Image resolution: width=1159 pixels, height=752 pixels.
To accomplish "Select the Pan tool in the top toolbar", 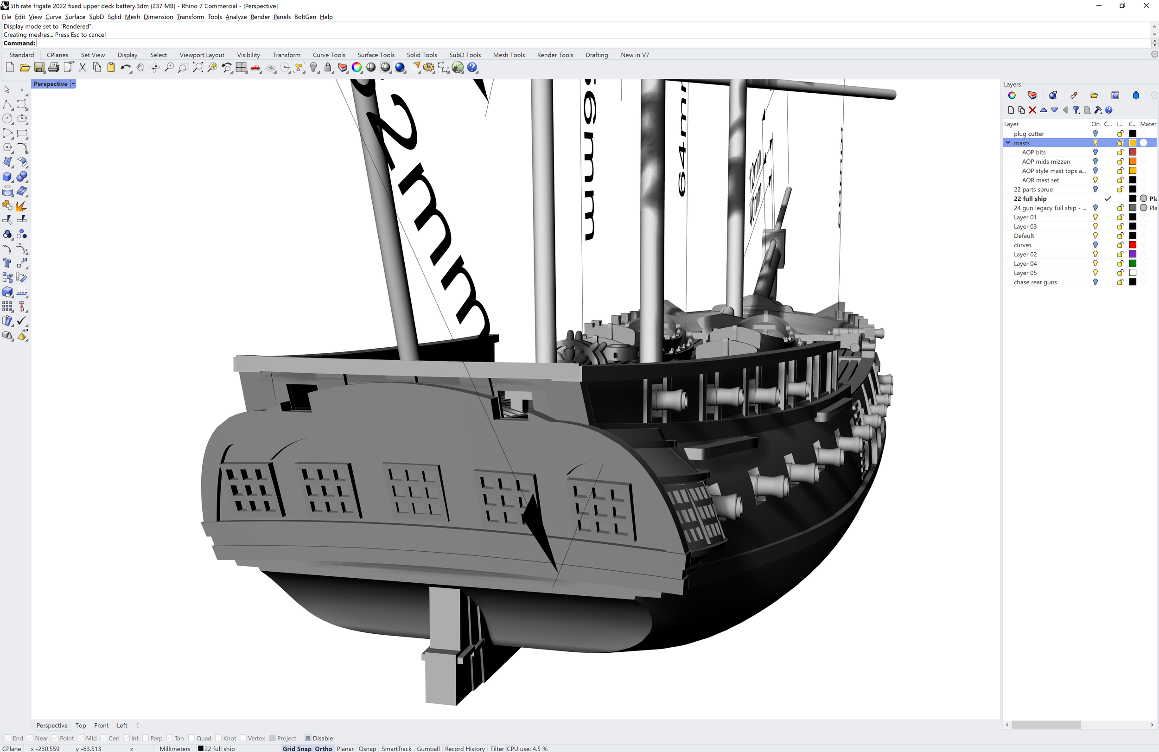I will click(x=140, y=68).
